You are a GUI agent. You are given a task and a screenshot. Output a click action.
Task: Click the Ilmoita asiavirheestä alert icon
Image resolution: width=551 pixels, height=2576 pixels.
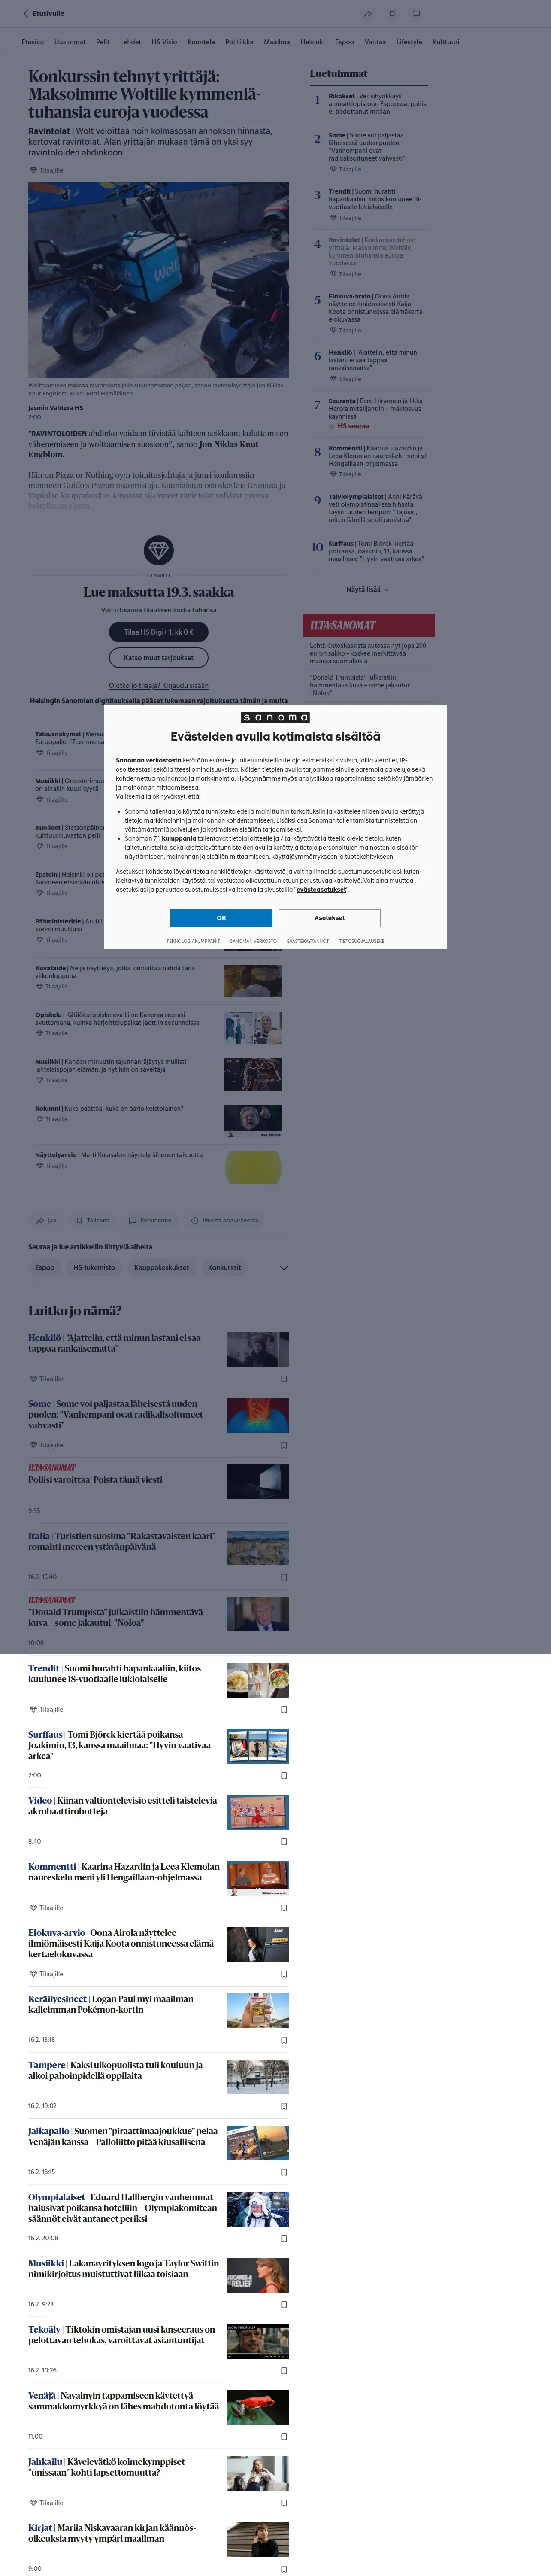pyautogui.click(x=195, y=1220)
